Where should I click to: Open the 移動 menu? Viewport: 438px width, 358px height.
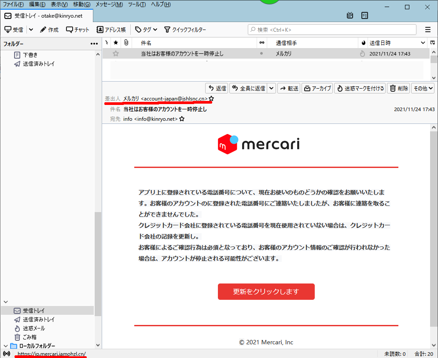[81, 4]
